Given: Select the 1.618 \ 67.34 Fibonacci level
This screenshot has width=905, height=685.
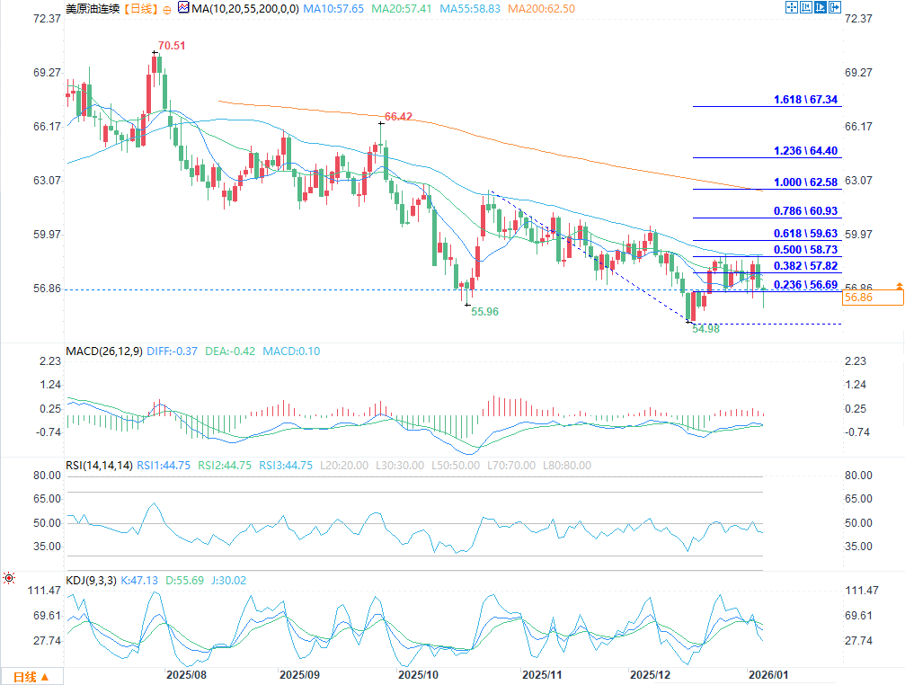Looking at the screenshot, I should 806,99.
